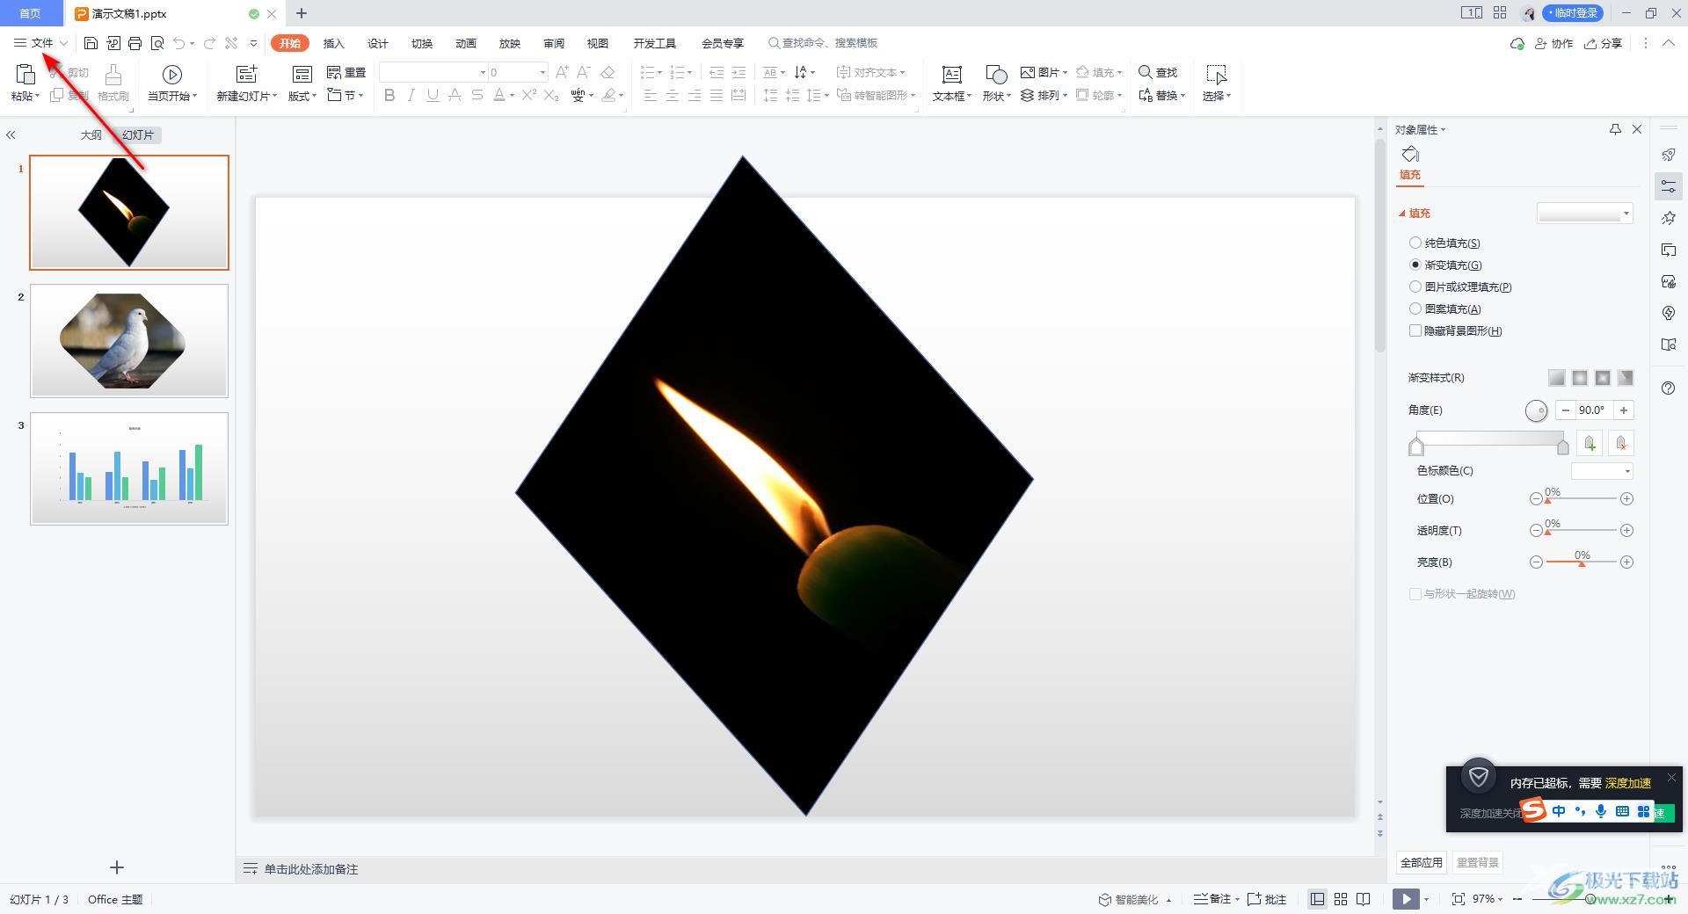Screen dimensions: 1688x914
Task: Open help icon in right sidebar
Action: 1669,388
